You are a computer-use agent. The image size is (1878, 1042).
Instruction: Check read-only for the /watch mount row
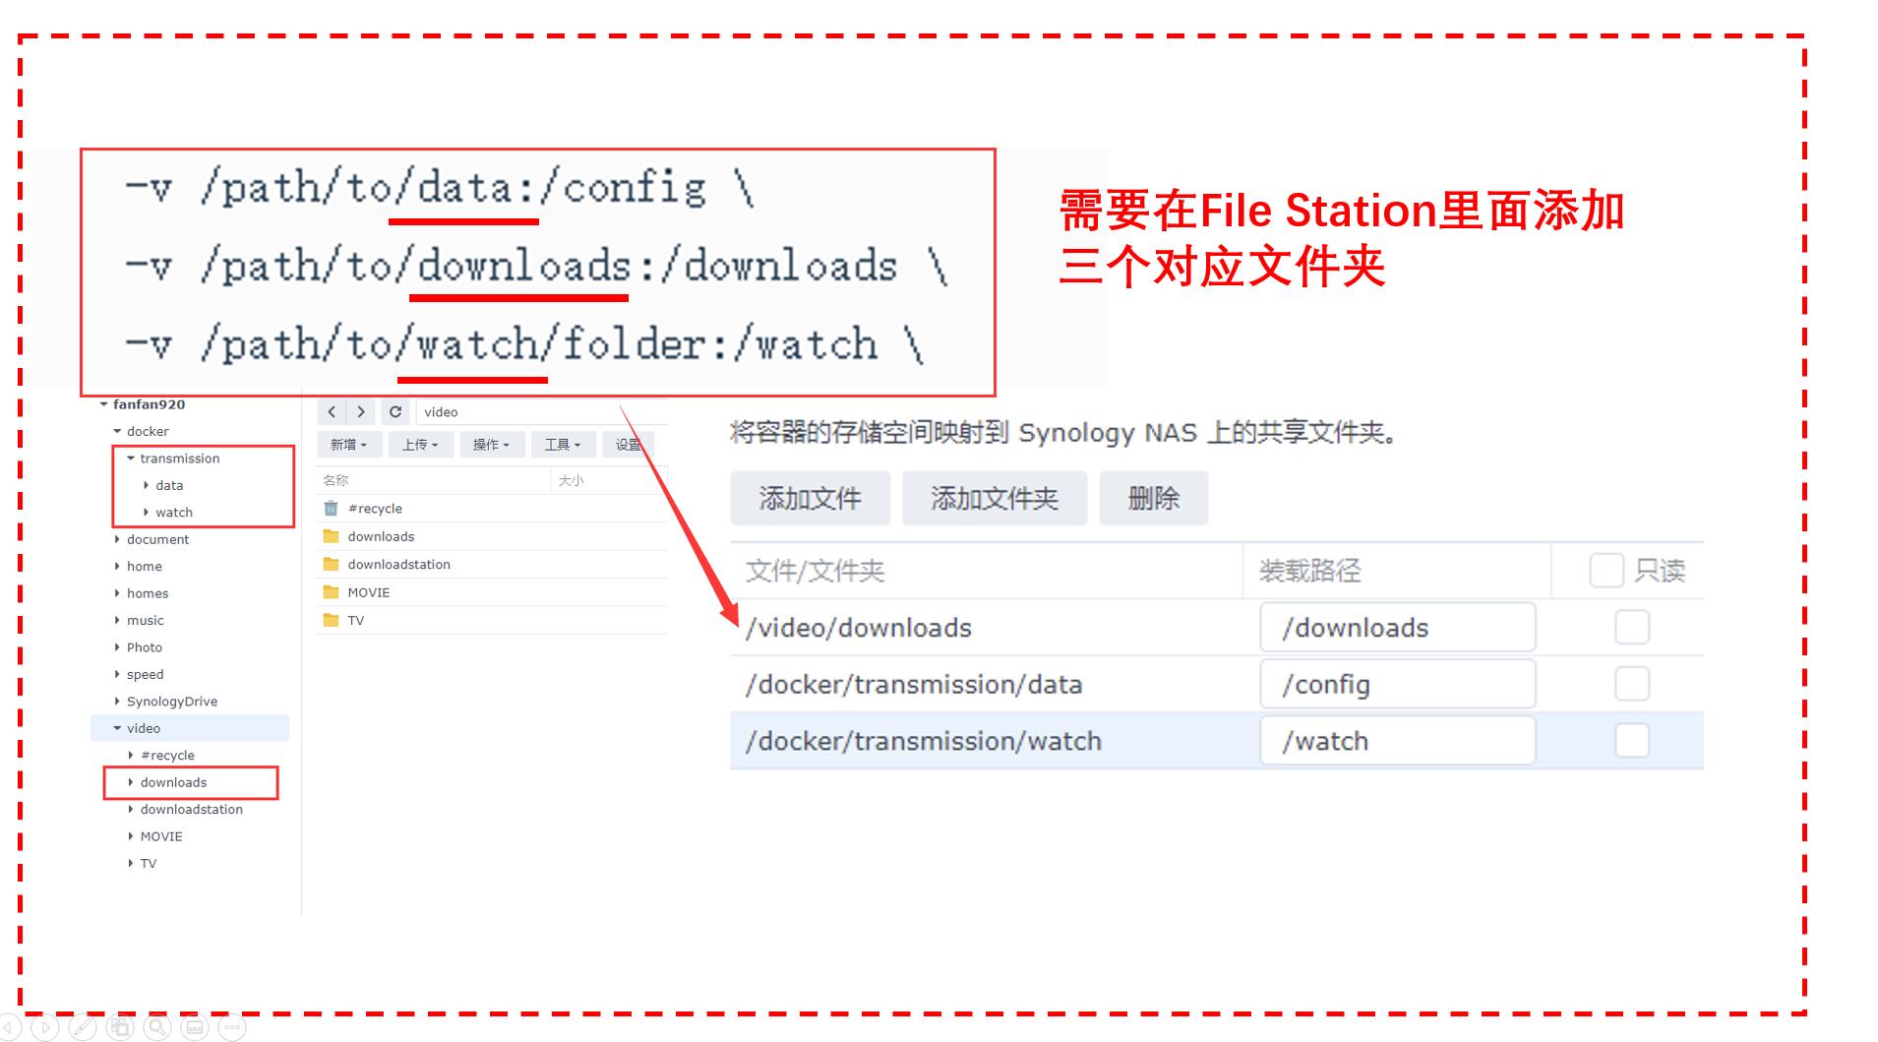[1631, 741]
